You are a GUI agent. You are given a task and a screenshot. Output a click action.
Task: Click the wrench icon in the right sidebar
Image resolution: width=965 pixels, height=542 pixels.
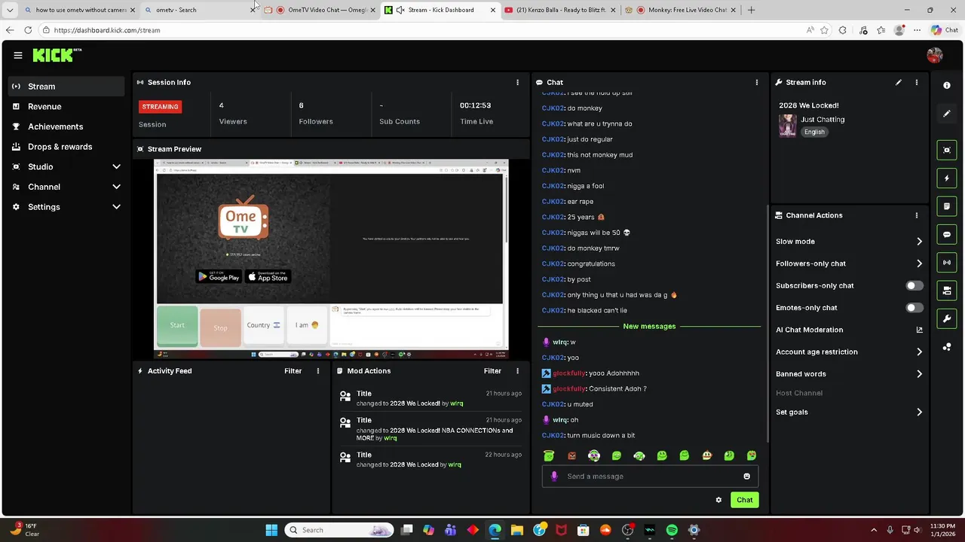pos(947,318)
